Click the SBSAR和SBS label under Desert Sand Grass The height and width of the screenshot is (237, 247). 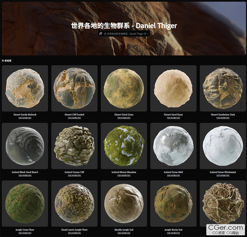(124, 118)
